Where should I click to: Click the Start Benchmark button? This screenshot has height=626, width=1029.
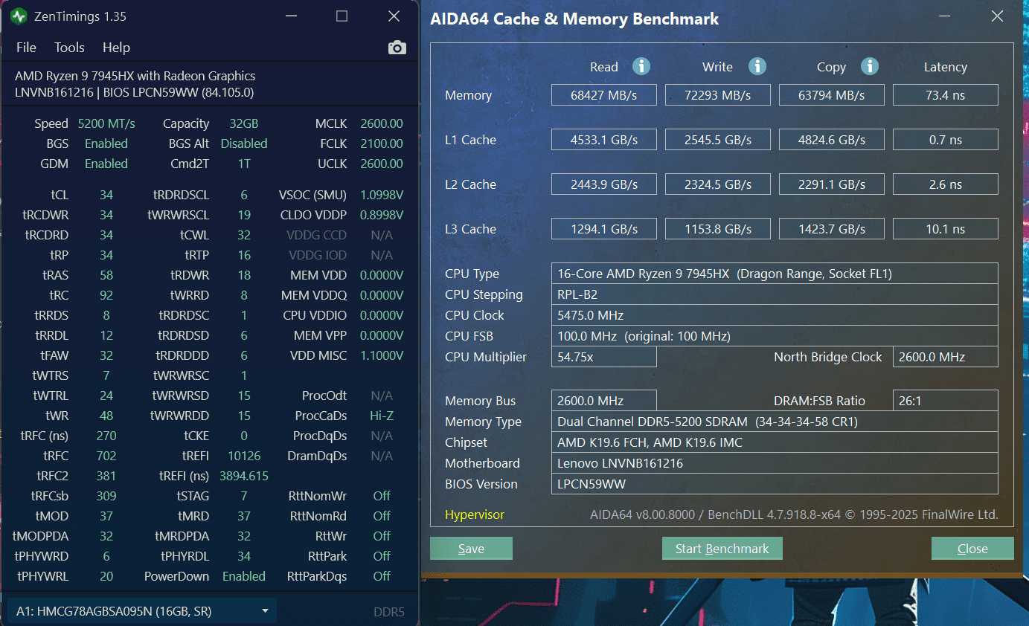tap(722, 549)
